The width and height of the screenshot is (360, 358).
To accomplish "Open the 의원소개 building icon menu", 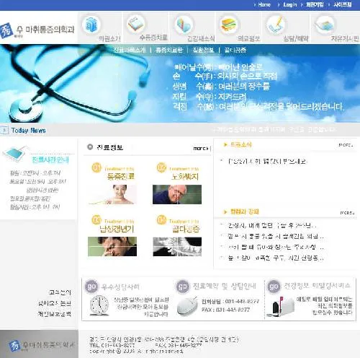I will [x=91, y=25].
